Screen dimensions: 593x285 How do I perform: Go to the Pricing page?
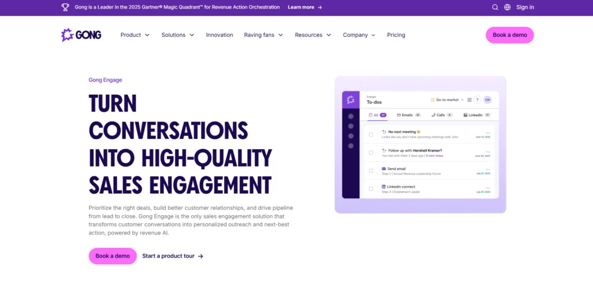396,35
